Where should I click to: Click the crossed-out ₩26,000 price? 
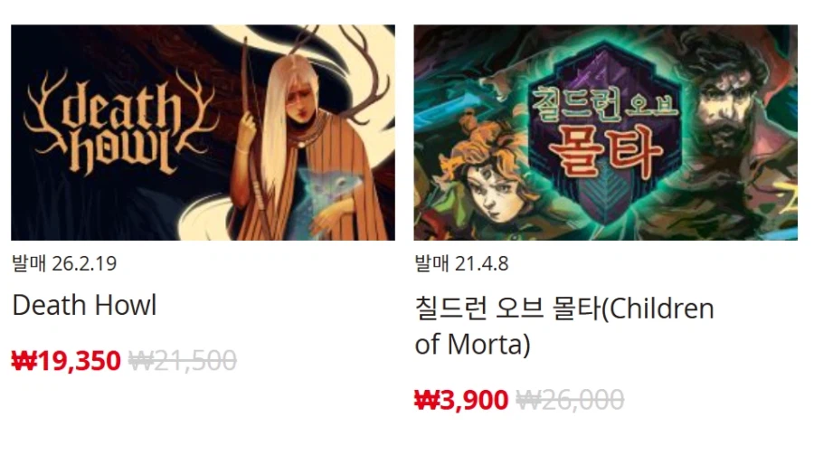[x=570, y=400]
